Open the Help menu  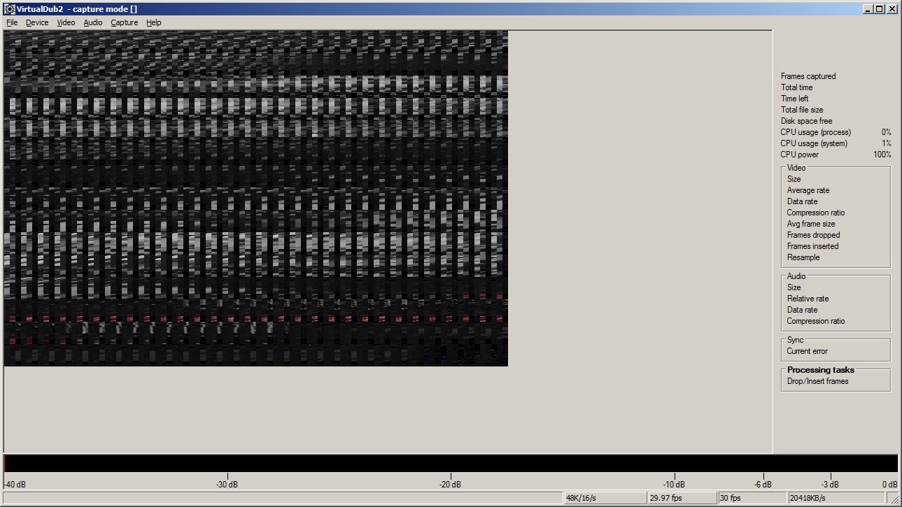point(154,22)
